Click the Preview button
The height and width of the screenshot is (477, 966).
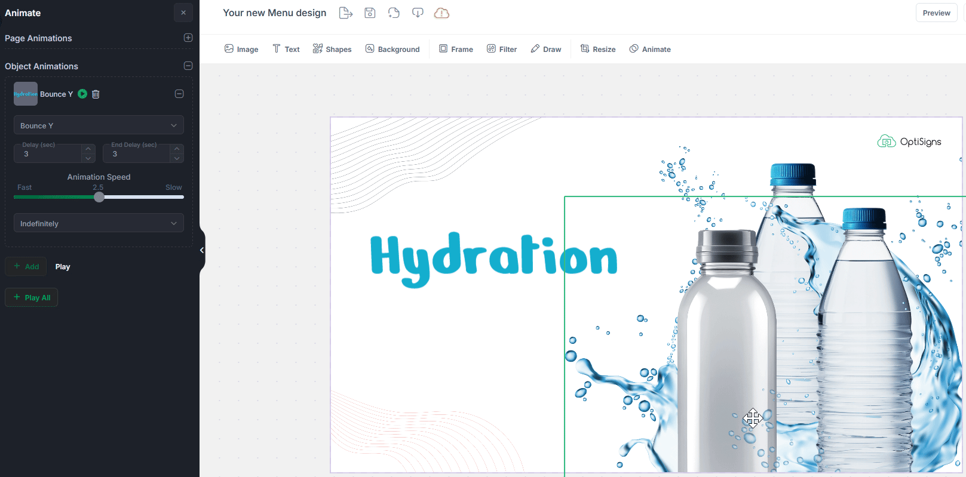pos(936,13)
